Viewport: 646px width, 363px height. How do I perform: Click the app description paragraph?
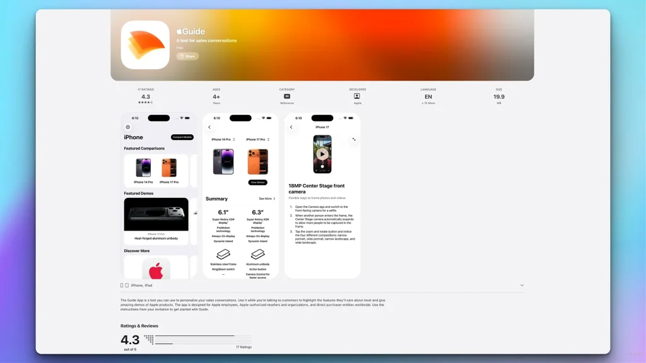tap(252, 304)
